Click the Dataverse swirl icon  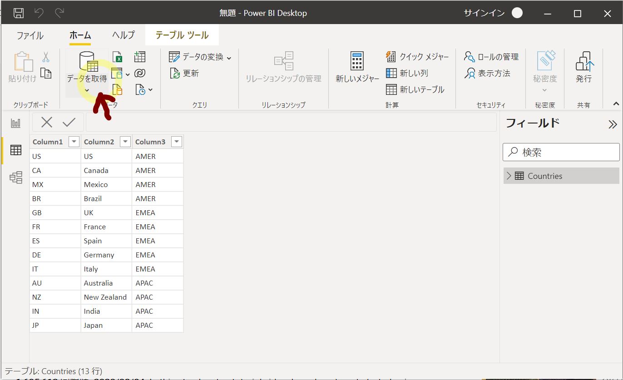[x=140, y=73]
